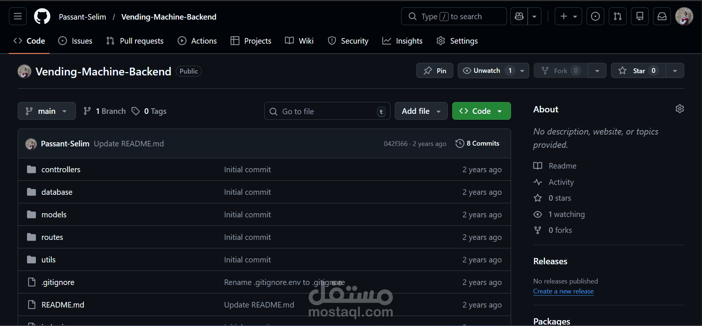Open the .gitignore file
This screenshot has width=702, height=326.
tap(58, 282)
